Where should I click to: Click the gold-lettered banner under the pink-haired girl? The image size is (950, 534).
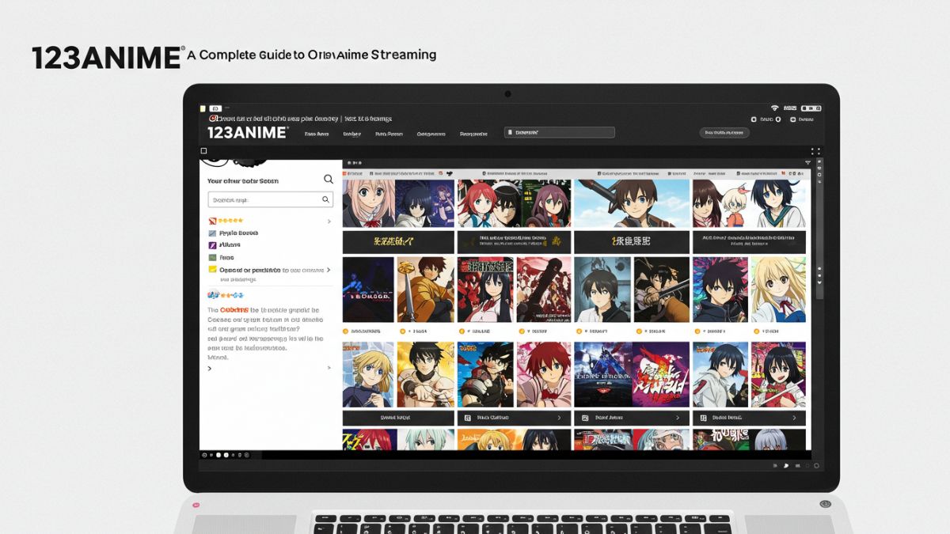click(398, 241)
